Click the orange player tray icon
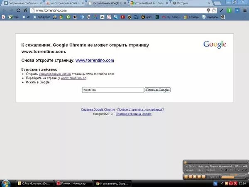249x187 pixels. point(227,184)
